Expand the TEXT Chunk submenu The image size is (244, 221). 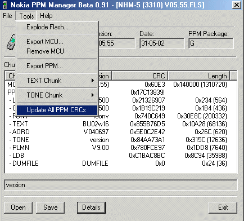(x=57, y=81)
